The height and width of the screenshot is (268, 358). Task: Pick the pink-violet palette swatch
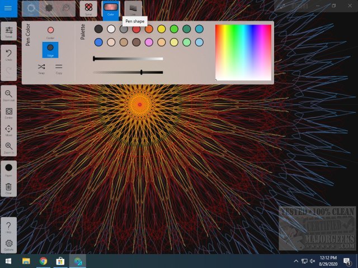click(149, 42)
